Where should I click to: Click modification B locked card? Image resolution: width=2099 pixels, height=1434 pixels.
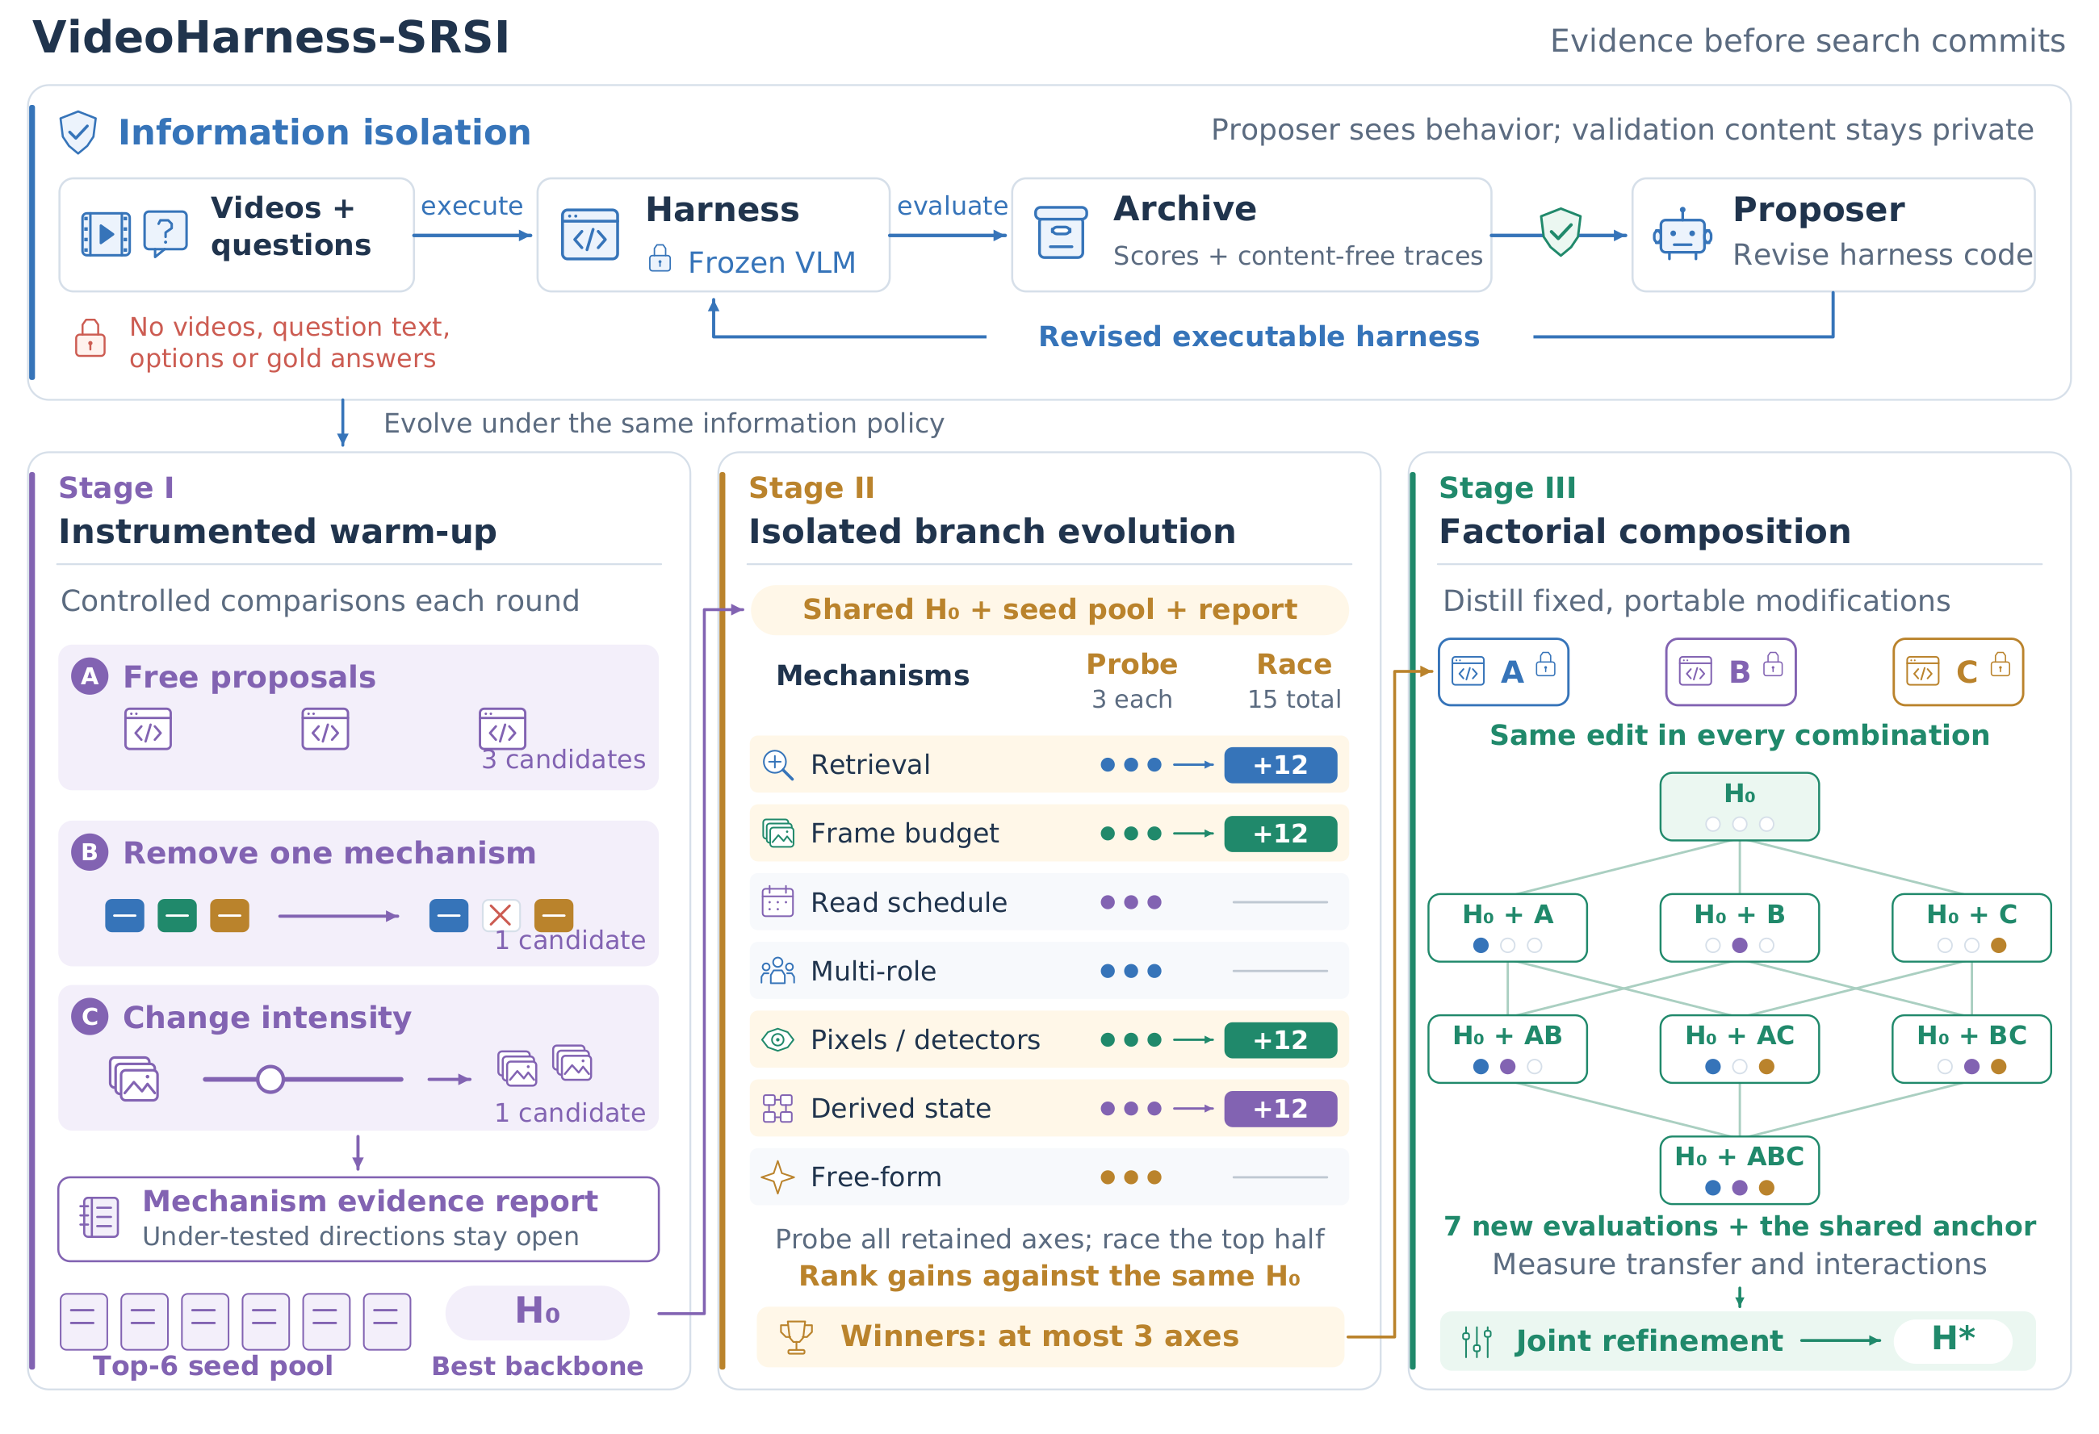pos(1731,672)
